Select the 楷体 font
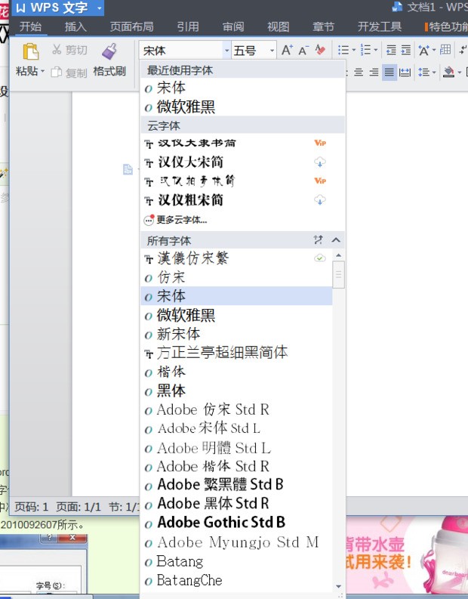Image resolution: width=468 pixels, height=599 pixels. pos(236,372)
